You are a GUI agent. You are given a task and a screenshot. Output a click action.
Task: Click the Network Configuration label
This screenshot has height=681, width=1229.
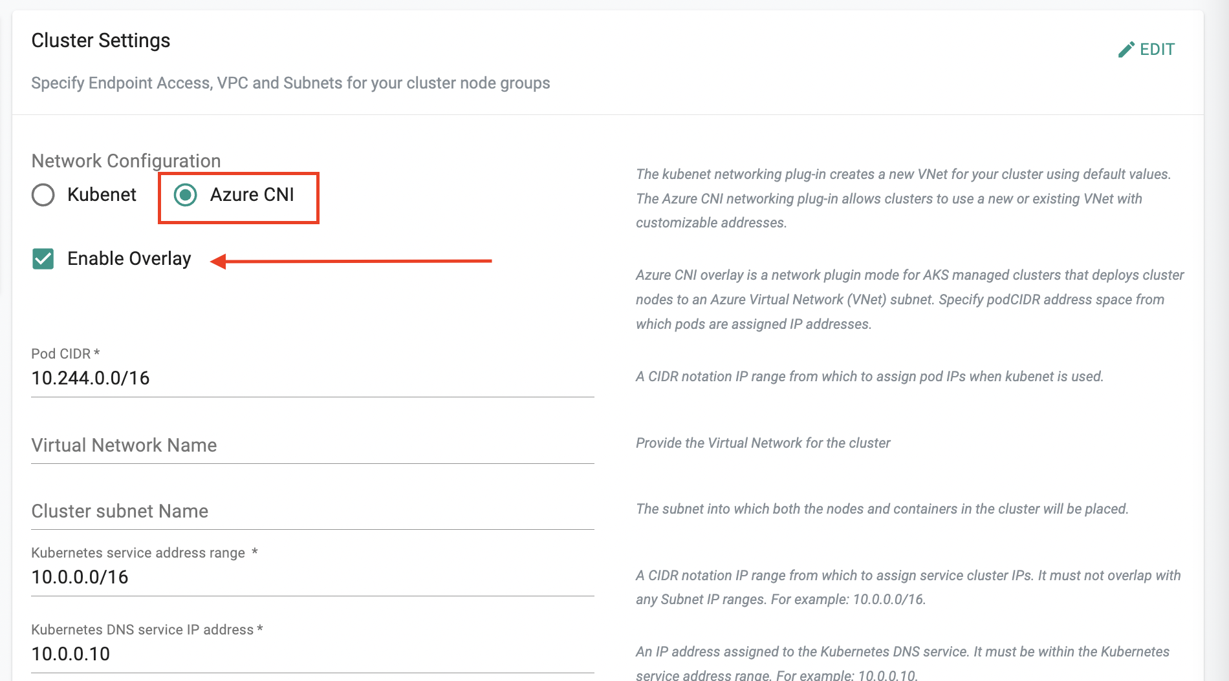tap(126, 161)
